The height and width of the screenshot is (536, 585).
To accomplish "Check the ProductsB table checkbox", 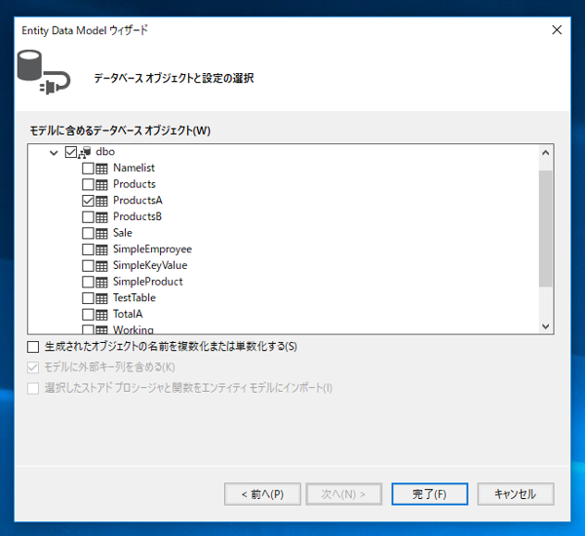I will pos(88,217).
